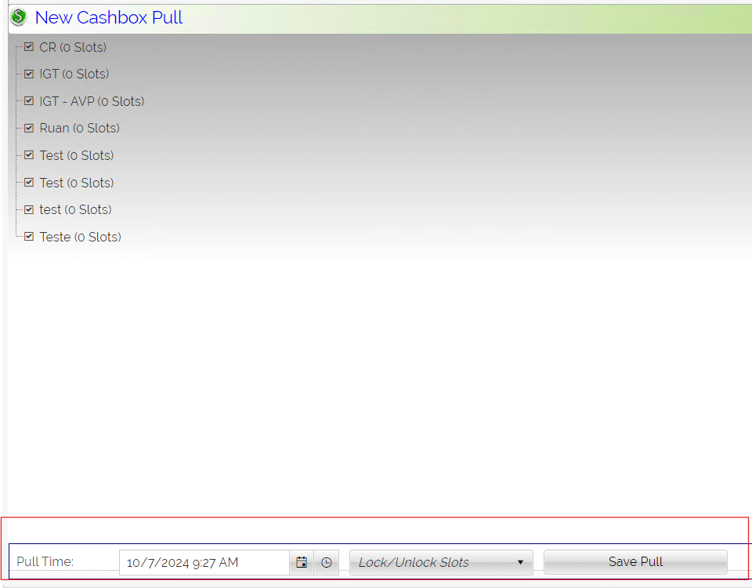The height and width of the screenshot is (588, 752).
Task: Select the Teste (0 Slots) label
Action: tap(80, 237)
